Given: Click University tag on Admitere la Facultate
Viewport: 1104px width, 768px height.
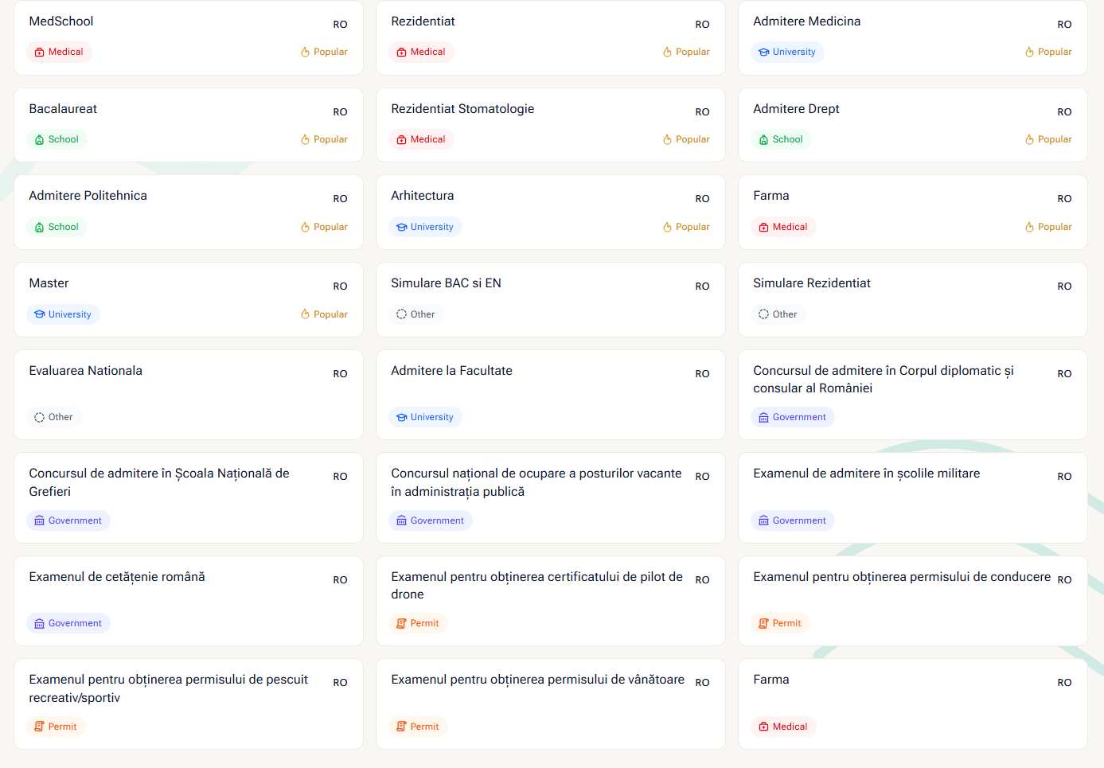Looking at the screenshot, I should pyautogui.click(x=425, y=417).
